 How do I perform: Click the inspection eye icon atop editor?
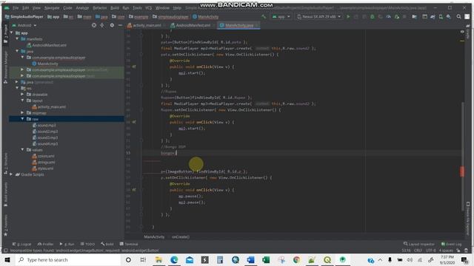tap(462, 32)
